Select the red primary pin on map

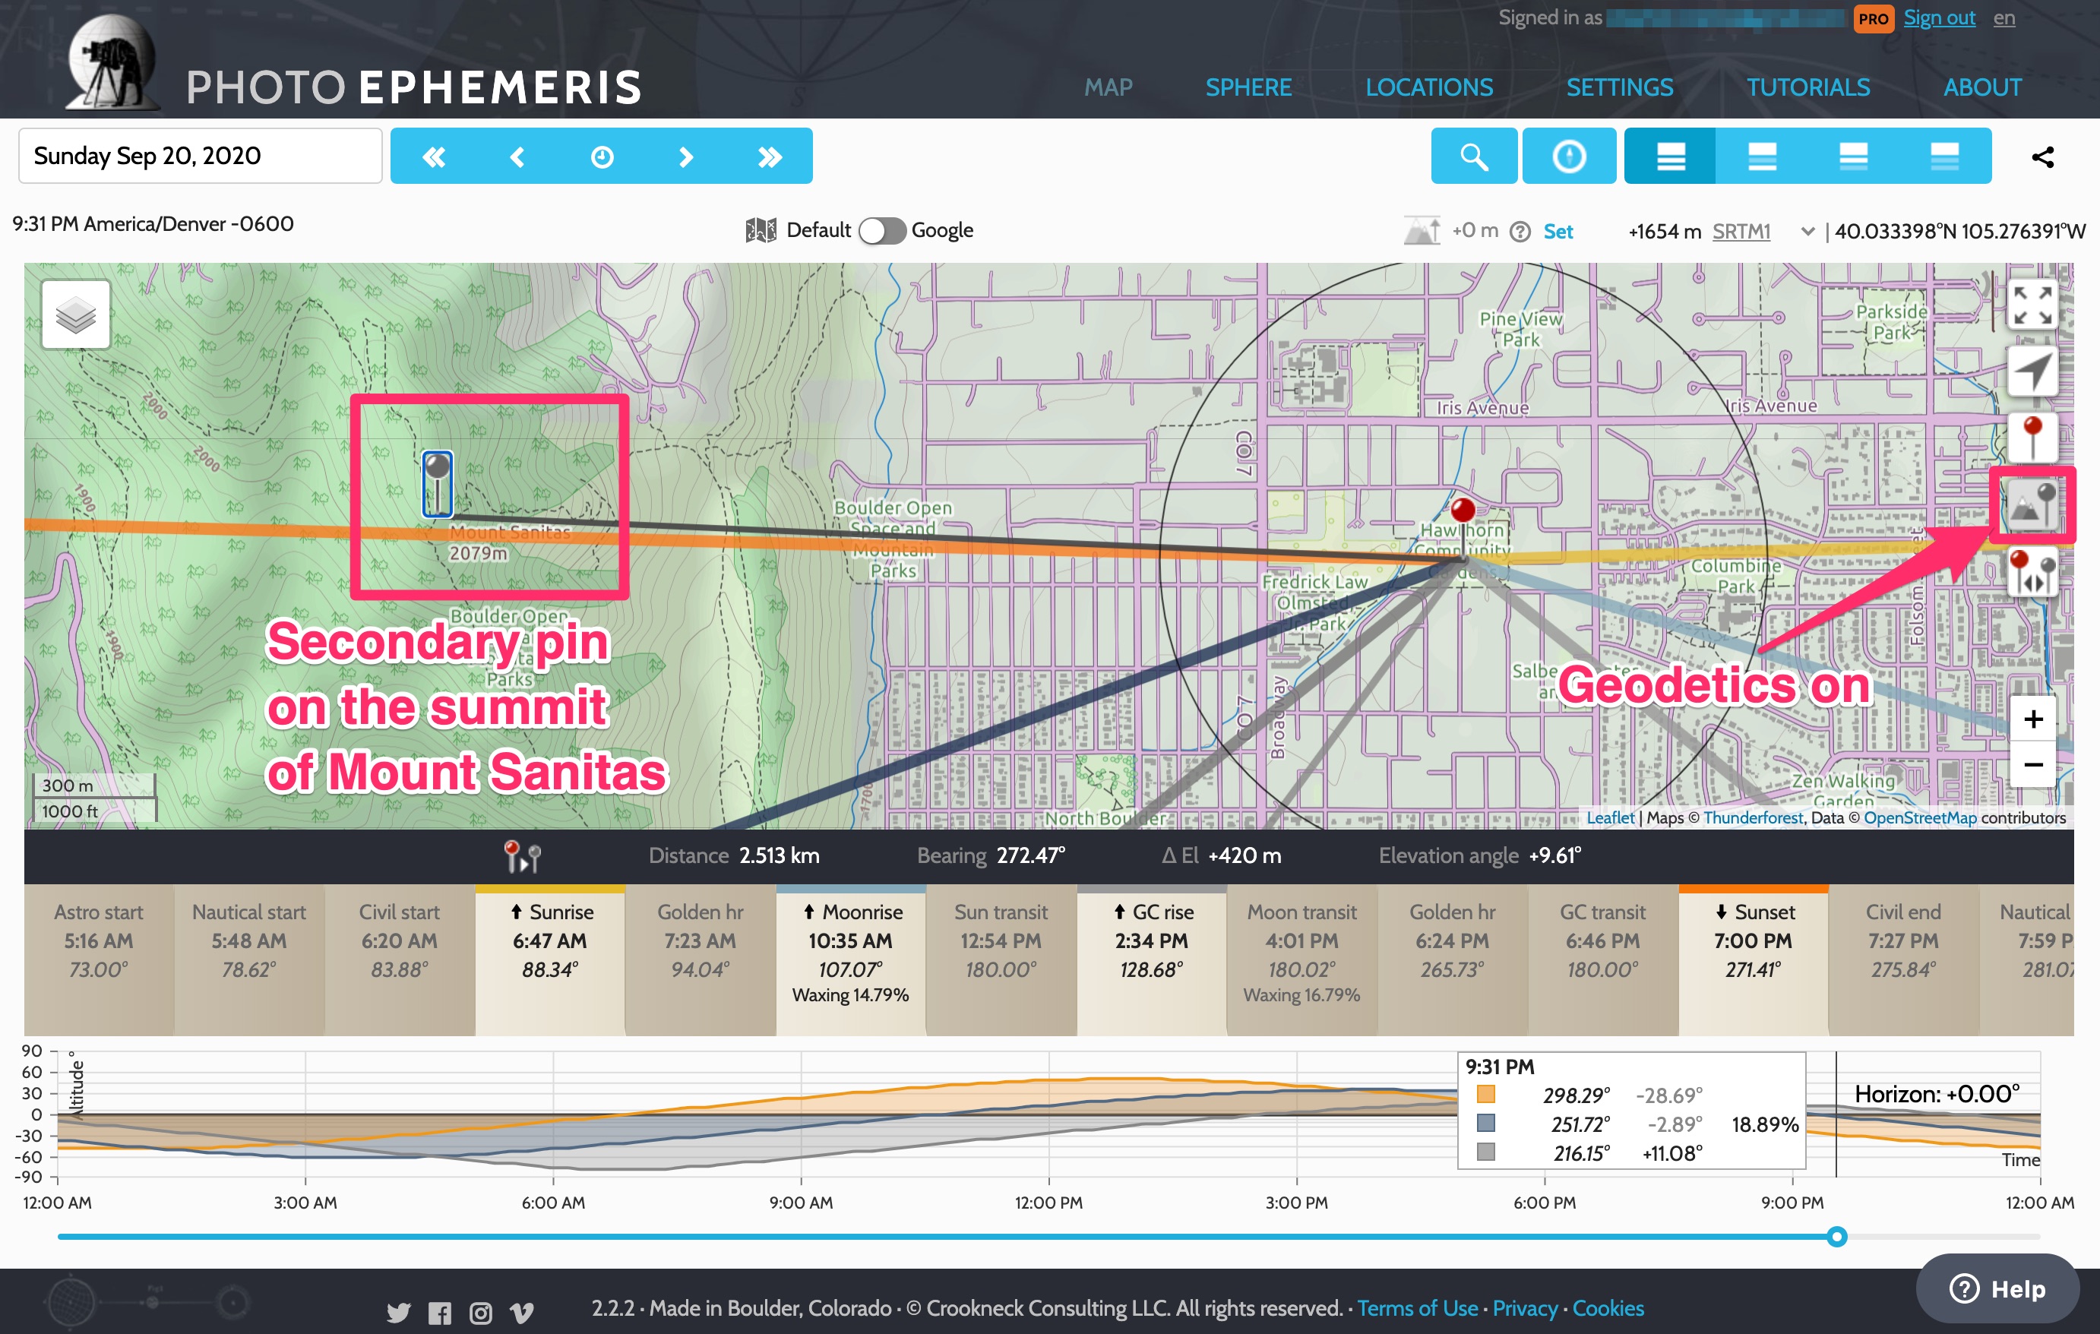1463,526
